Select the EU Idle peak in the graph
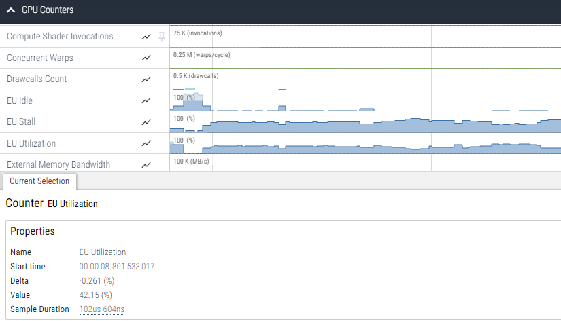Screen dimensions: 561x321 [193, 103]
